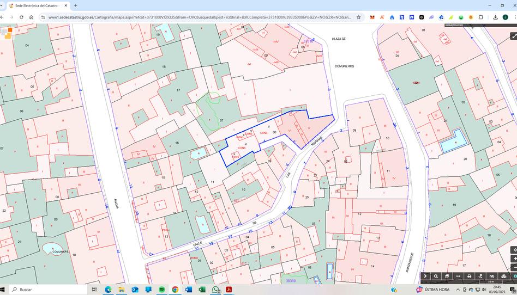Open the print map tool
This screenshot has width=517, height=295.
pyautogui.click(x=469, y=276)
